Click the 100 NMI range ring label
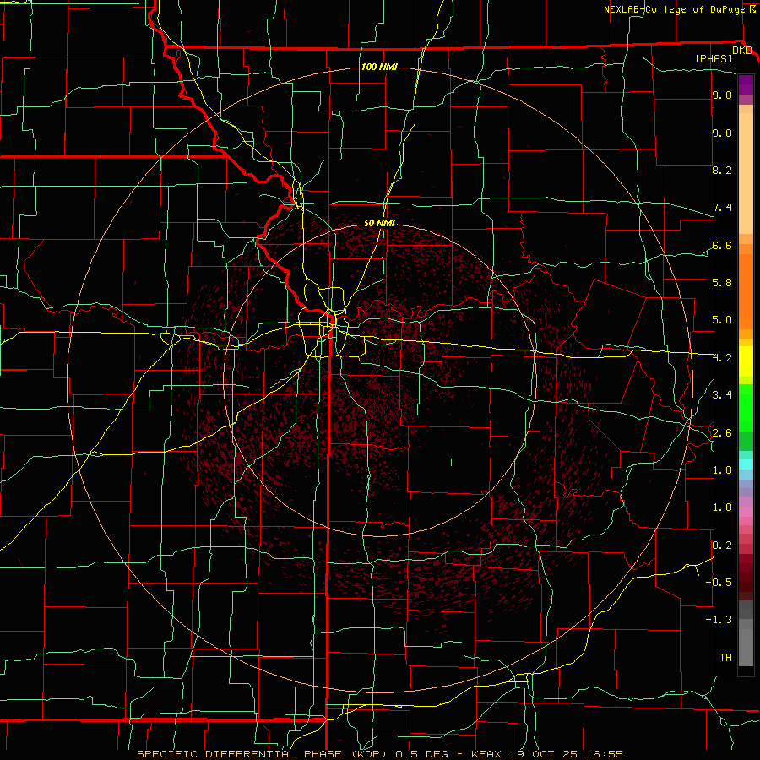760x760 pixels. (379, 67)
